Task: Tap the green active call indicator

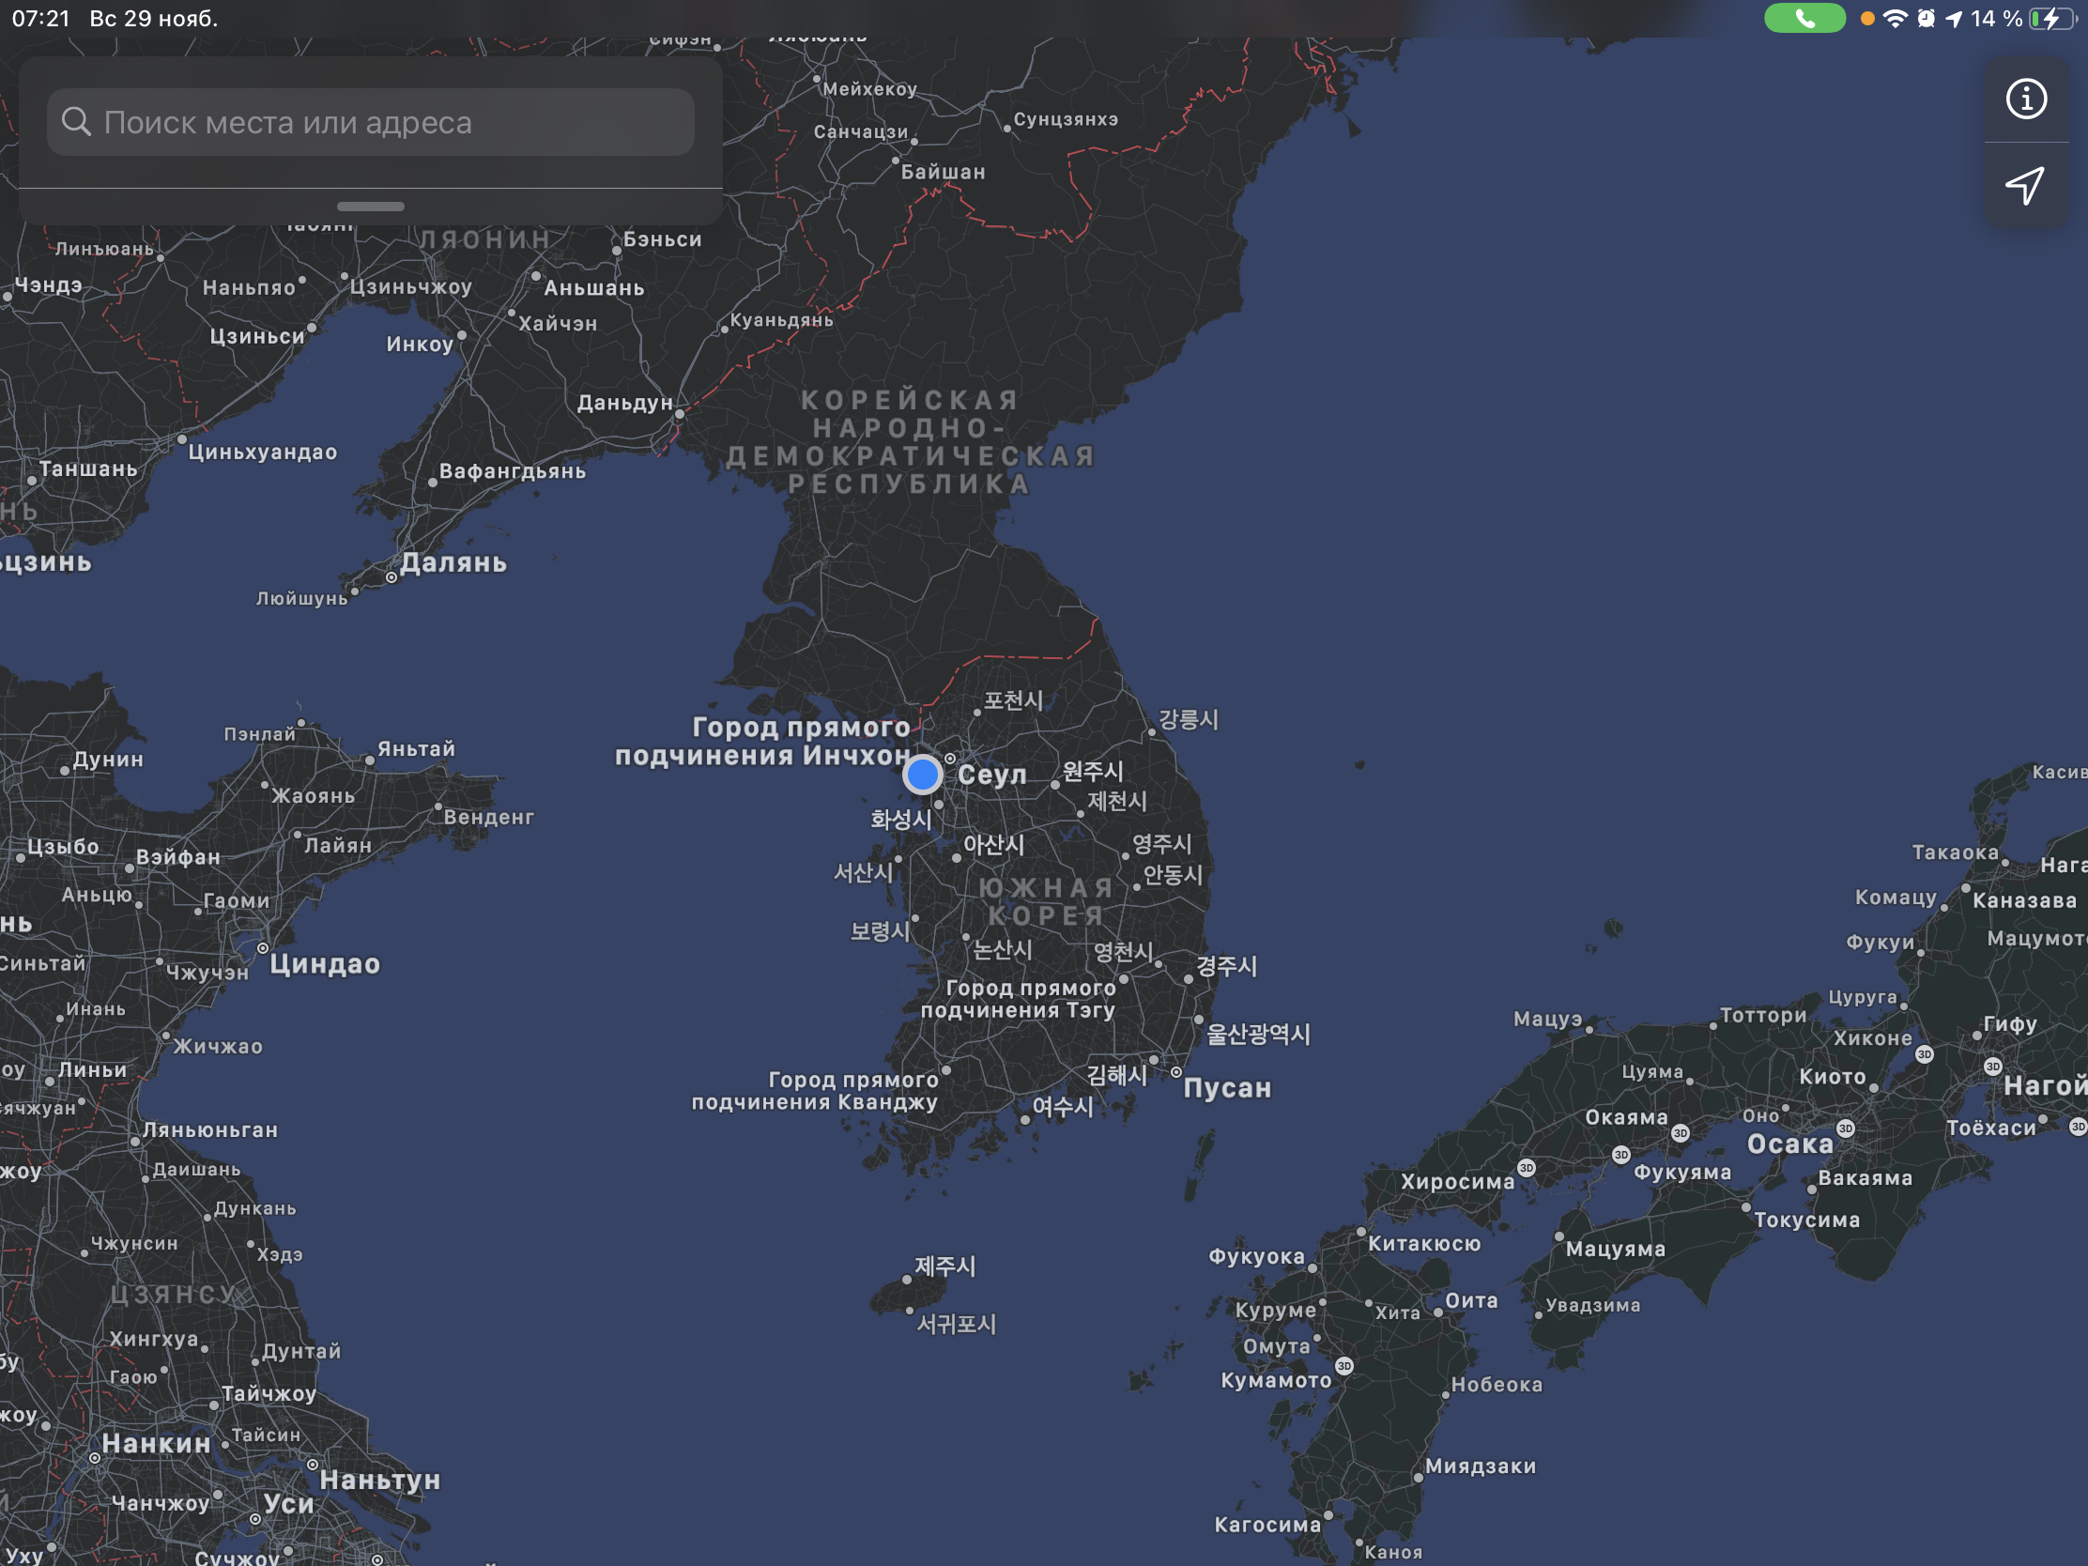Action: [1804, 18]
